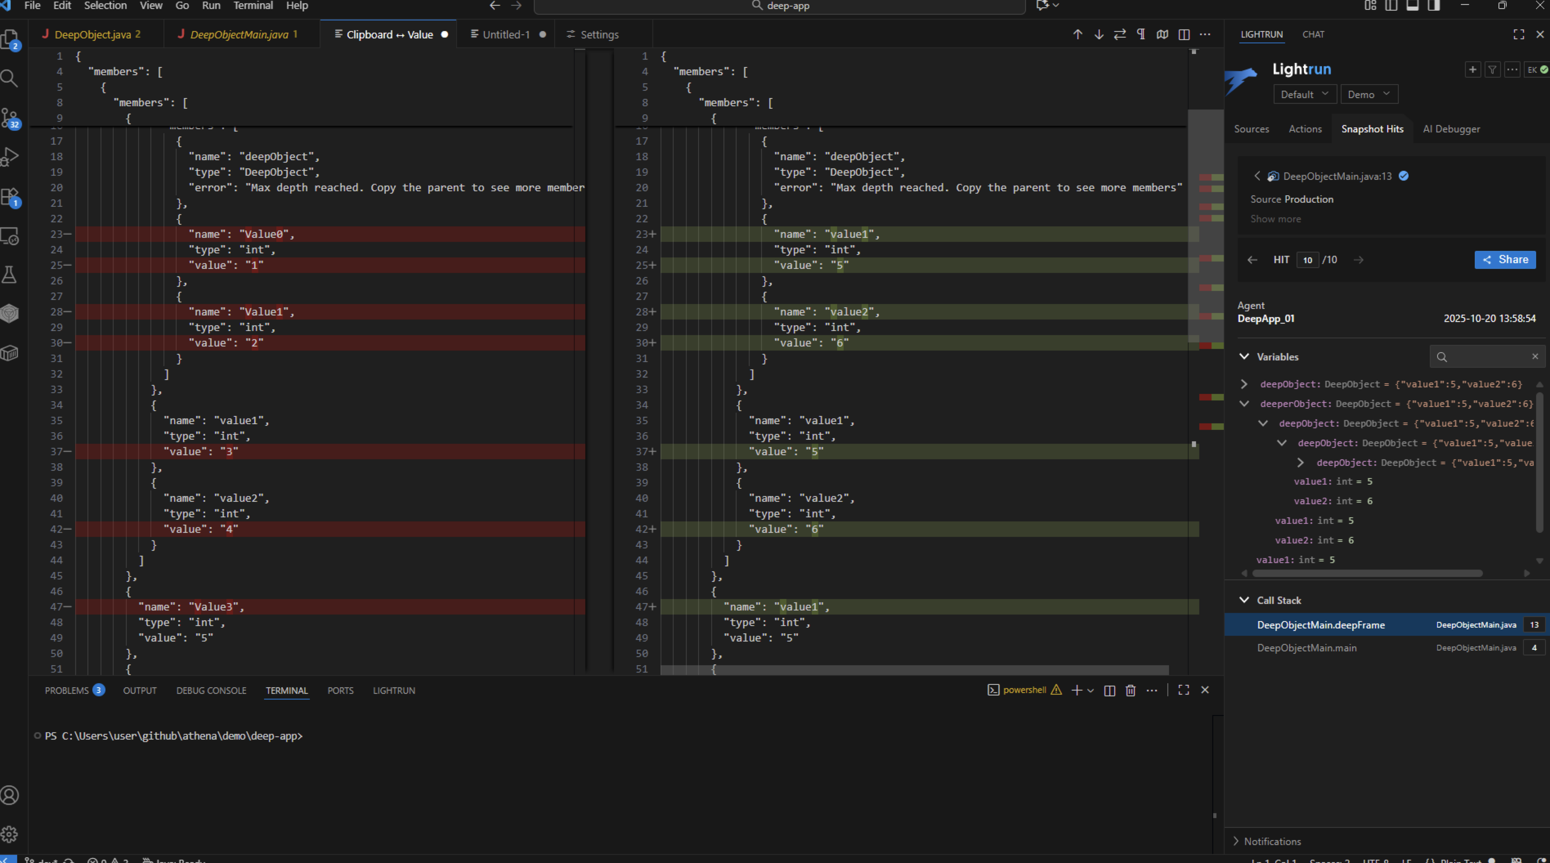The image size is (1550, 863).
Task: Collapse deeperObject variable node
Action: [1244, 404]
